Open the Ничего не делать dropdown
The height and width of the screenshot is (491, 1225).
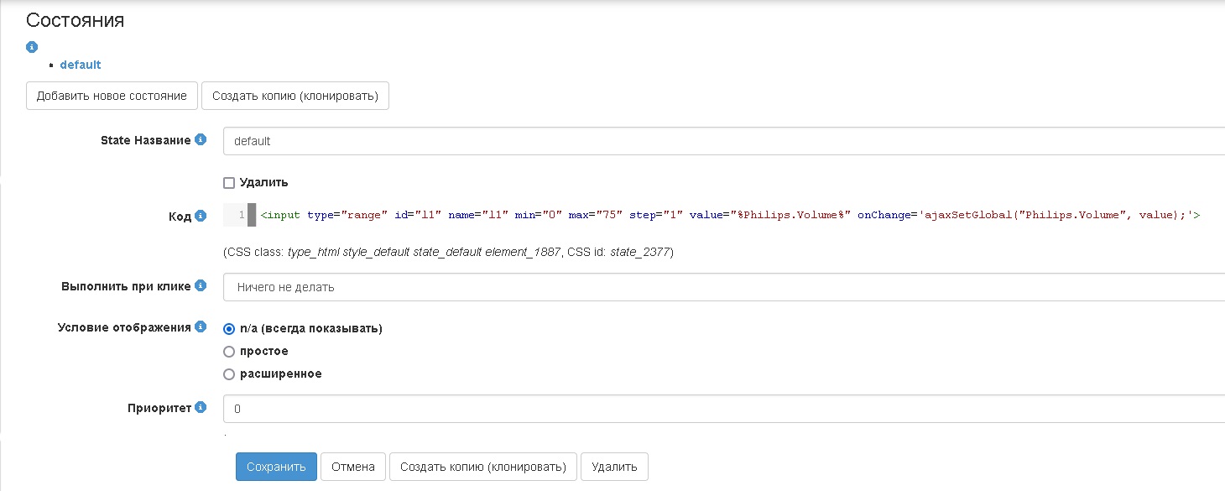pyautogui.click(x=722, y=287)
